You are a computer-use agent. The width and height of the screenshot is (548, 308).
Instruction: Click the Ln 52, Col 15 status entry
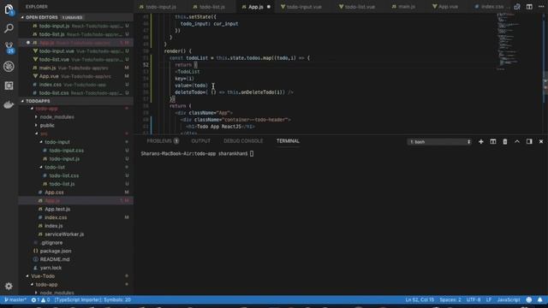click(x=420, y=299)
